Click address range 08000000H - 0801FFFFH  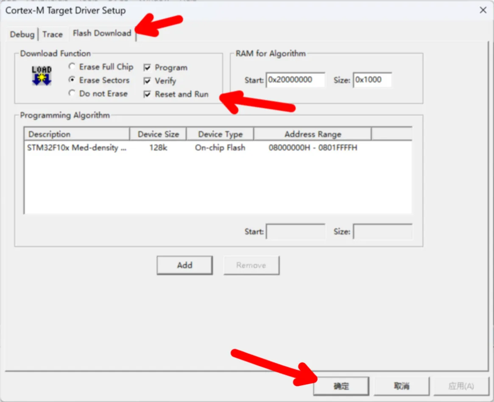pos(313,148)
